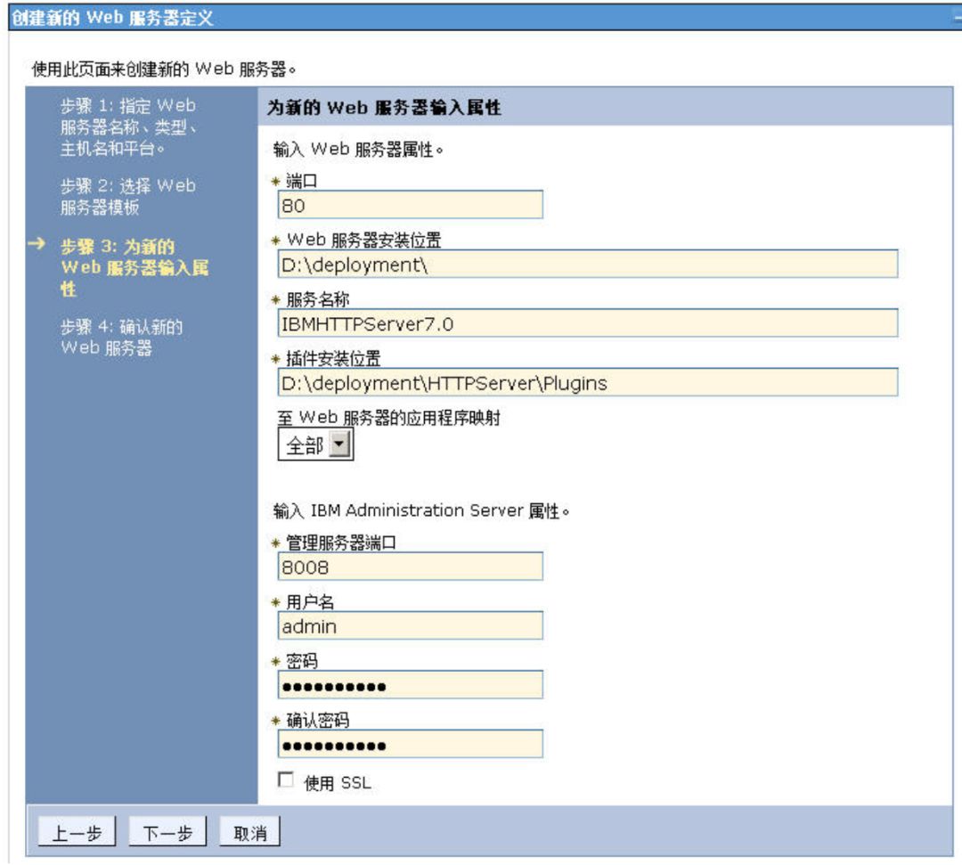Click the 端口 field label
Viewport: 962px width, 865px height.
pyautogui.click(x=301, y=181)
